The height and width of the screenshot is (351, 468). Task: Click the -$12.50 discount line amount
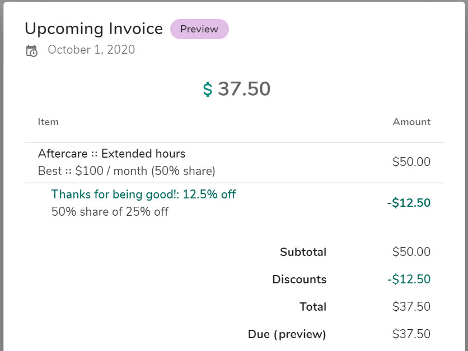point(409,203)
